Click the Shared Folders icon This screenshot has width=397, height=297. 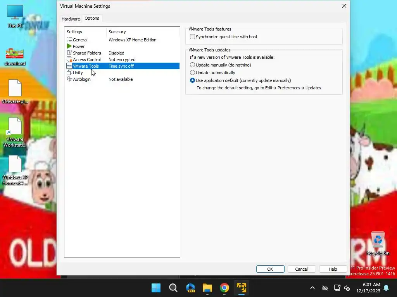69,53
